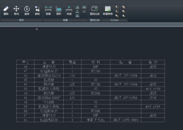Use the 快速 quick measure tool

coord(69,11)
